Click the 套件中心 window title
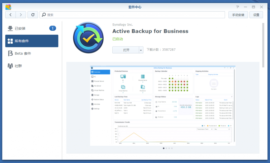 [135, 7]
